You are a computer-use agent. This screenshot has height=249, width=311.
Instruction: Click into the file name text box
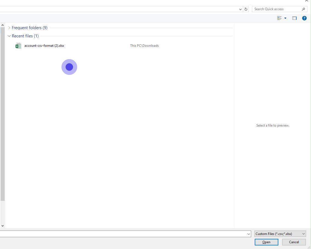coord(124,234)
